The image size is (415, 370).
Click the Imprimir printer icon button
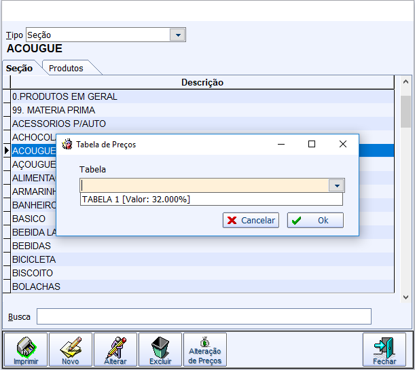(x=26, y=349)
